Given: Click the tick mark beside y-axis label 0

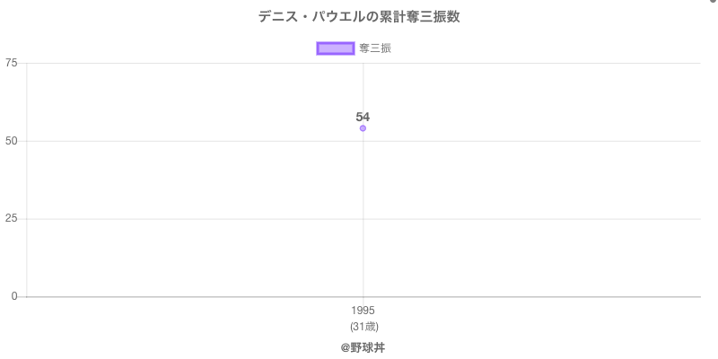Looking at the screenshot, I should point(22,296).
